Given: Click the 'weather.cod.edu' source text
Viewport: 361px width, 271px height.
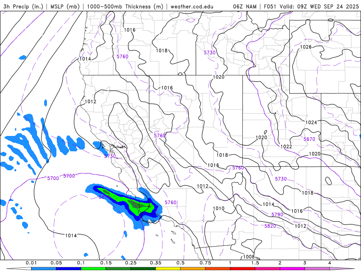Looking at the screenshot, I should pos(192,6).
